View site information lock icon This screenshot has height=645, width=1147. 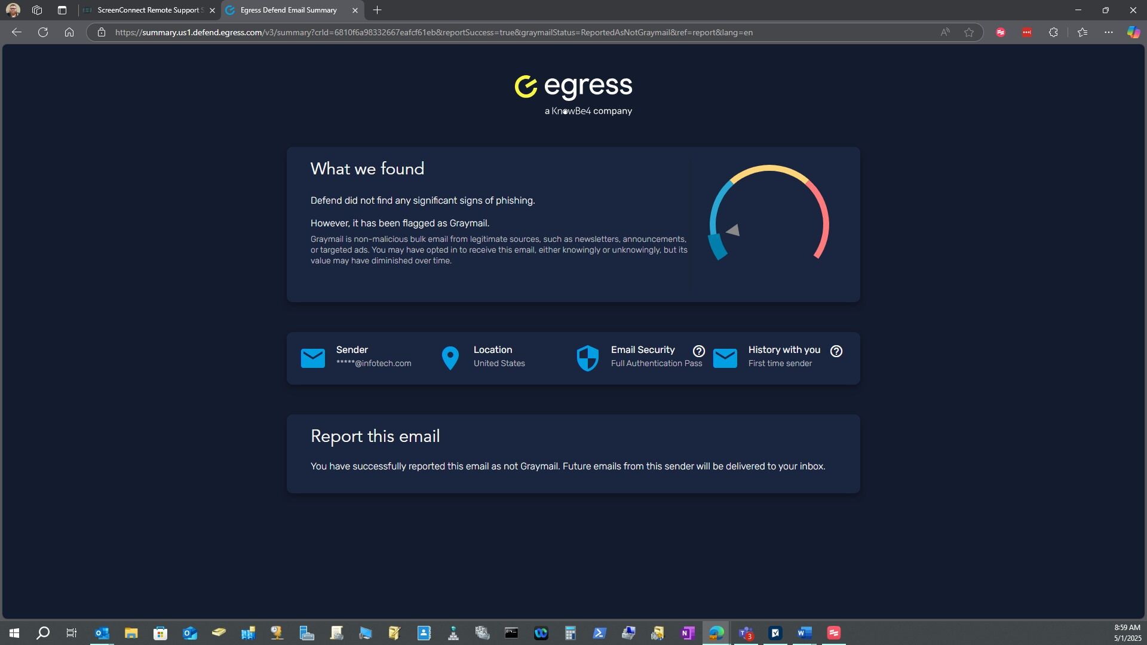pos(102,32)
